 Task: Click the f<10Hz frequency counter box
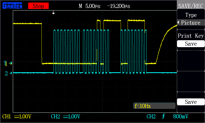(154, 106)
